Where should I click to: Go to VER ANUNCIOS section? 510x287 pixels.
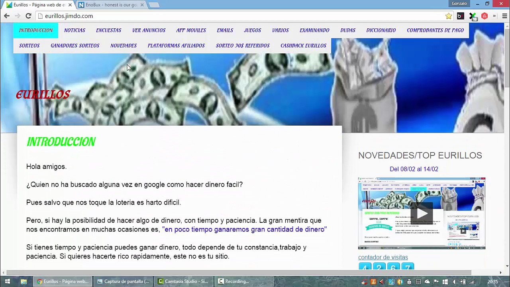[149, 30]
